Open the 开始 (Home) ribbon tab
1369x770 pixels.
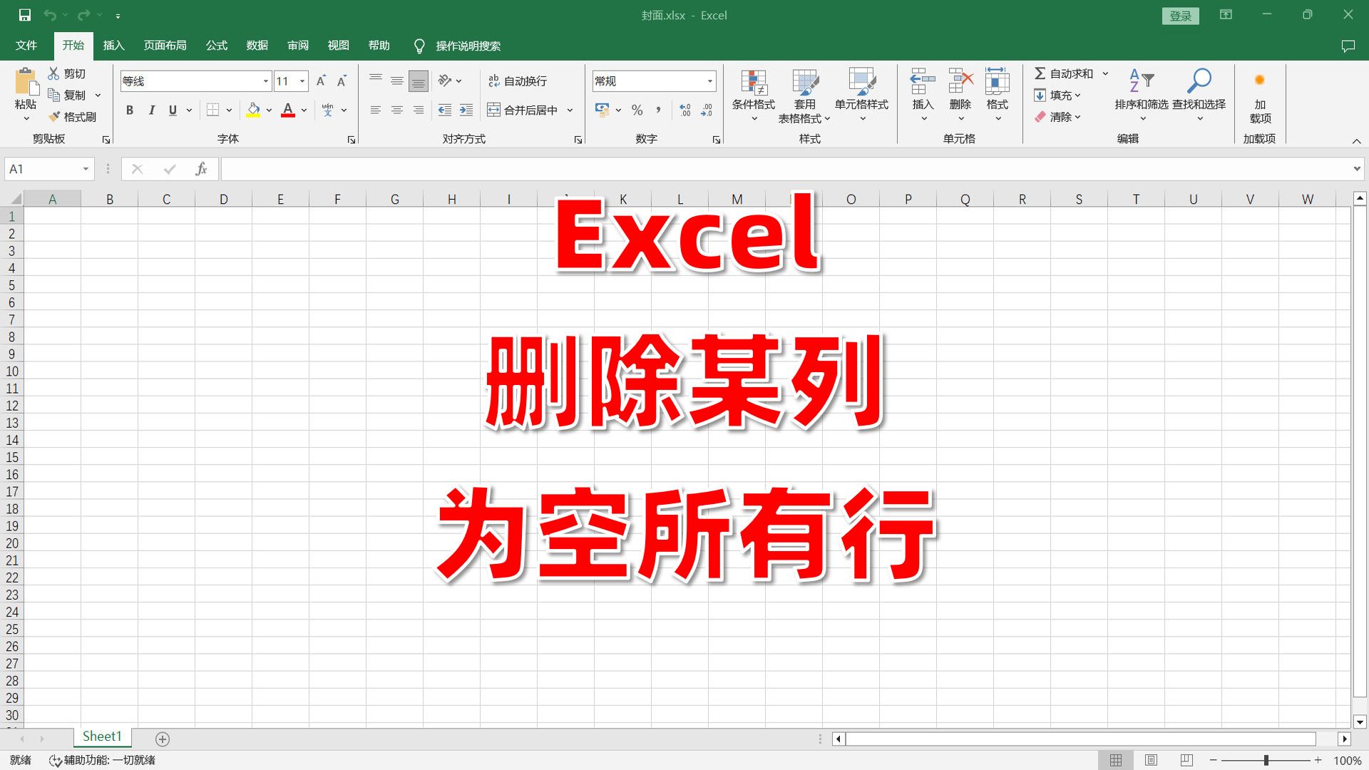pos(75,45)
